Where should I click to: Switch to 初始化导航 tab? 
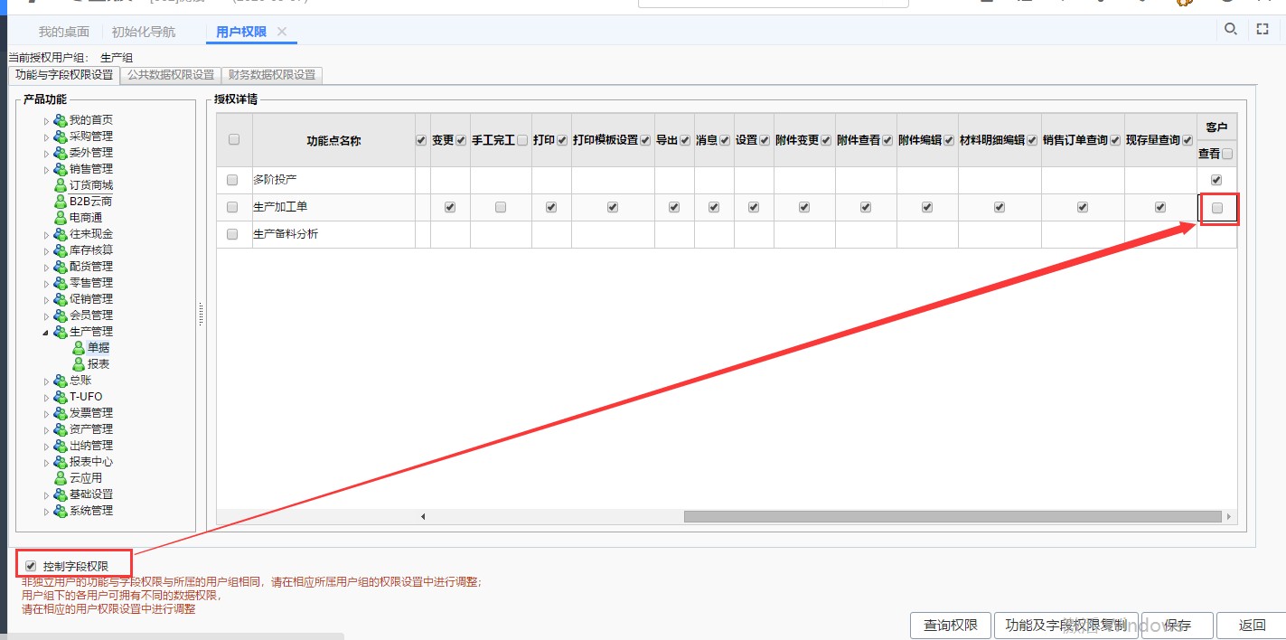[144, 32]
